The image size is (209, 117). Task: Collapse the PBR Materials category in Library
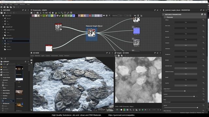1,103
